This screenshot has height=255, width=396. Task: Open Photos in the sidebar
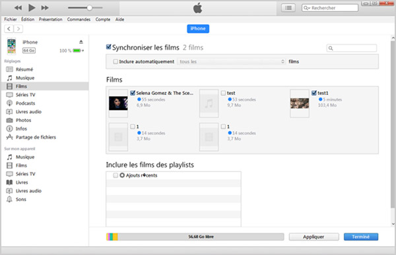(x=23, y=121)
